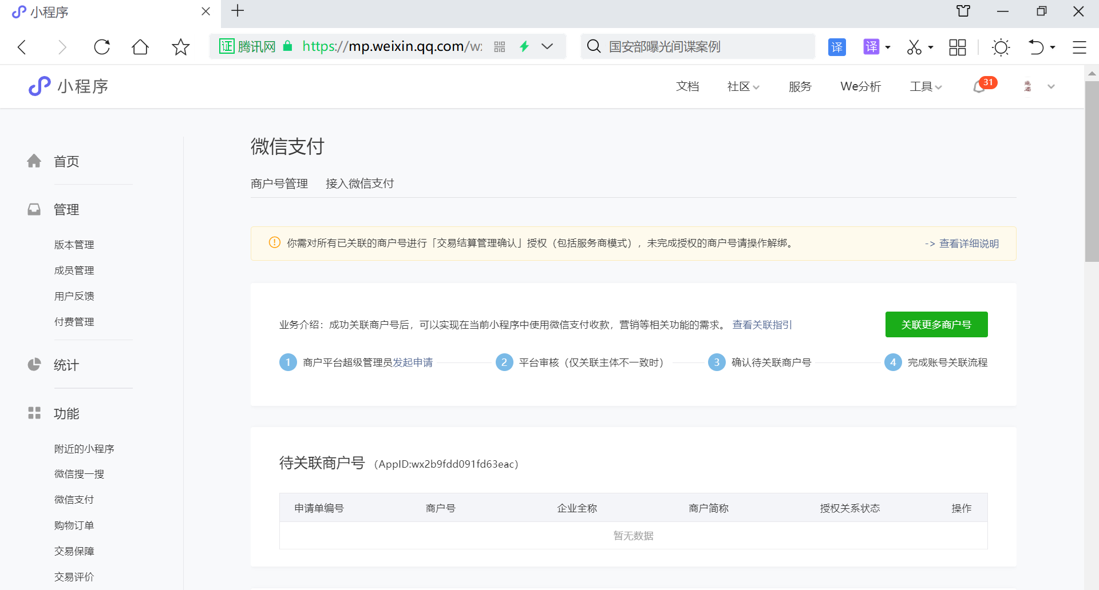
Task: Expand the 社区 dropdown menu
Action: tap(743, 86)
